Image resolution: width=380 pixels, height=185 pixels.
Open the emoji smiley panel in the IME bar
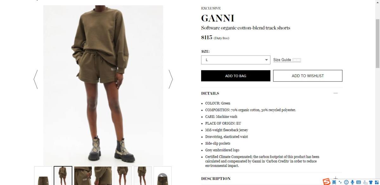point(346,182)
